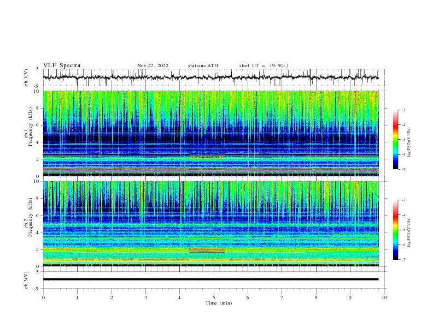The height and width of the screenshot is (334, 433).
Task: Click the ch.1 "Frequency (kHz)" axis label
Action: point(30,127)
